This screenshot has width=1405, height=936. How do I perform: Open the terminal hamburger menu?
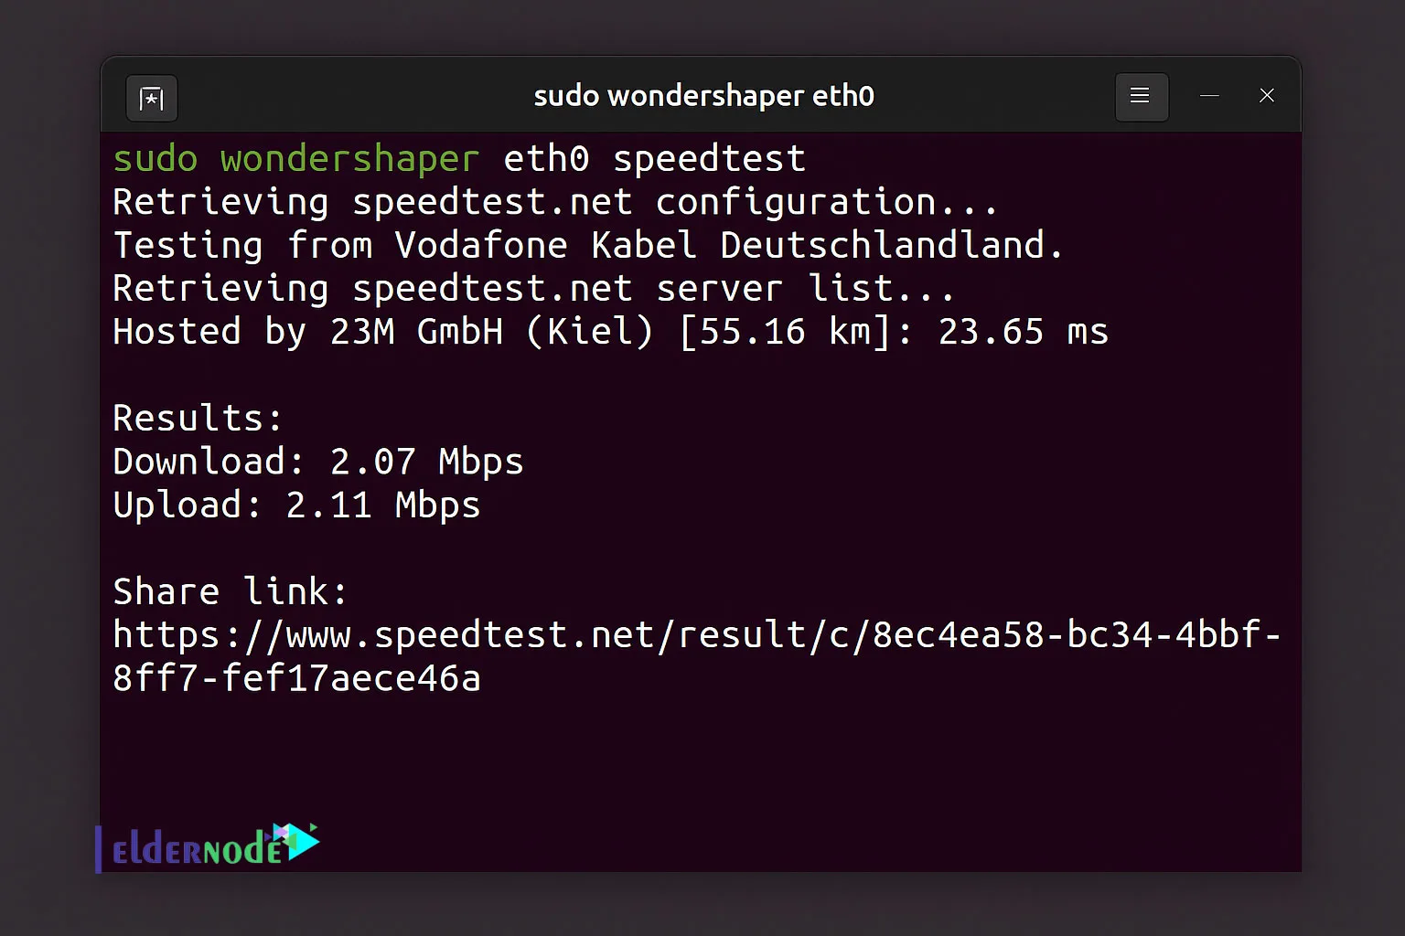pyautogui.click(x=1141, y=96)
